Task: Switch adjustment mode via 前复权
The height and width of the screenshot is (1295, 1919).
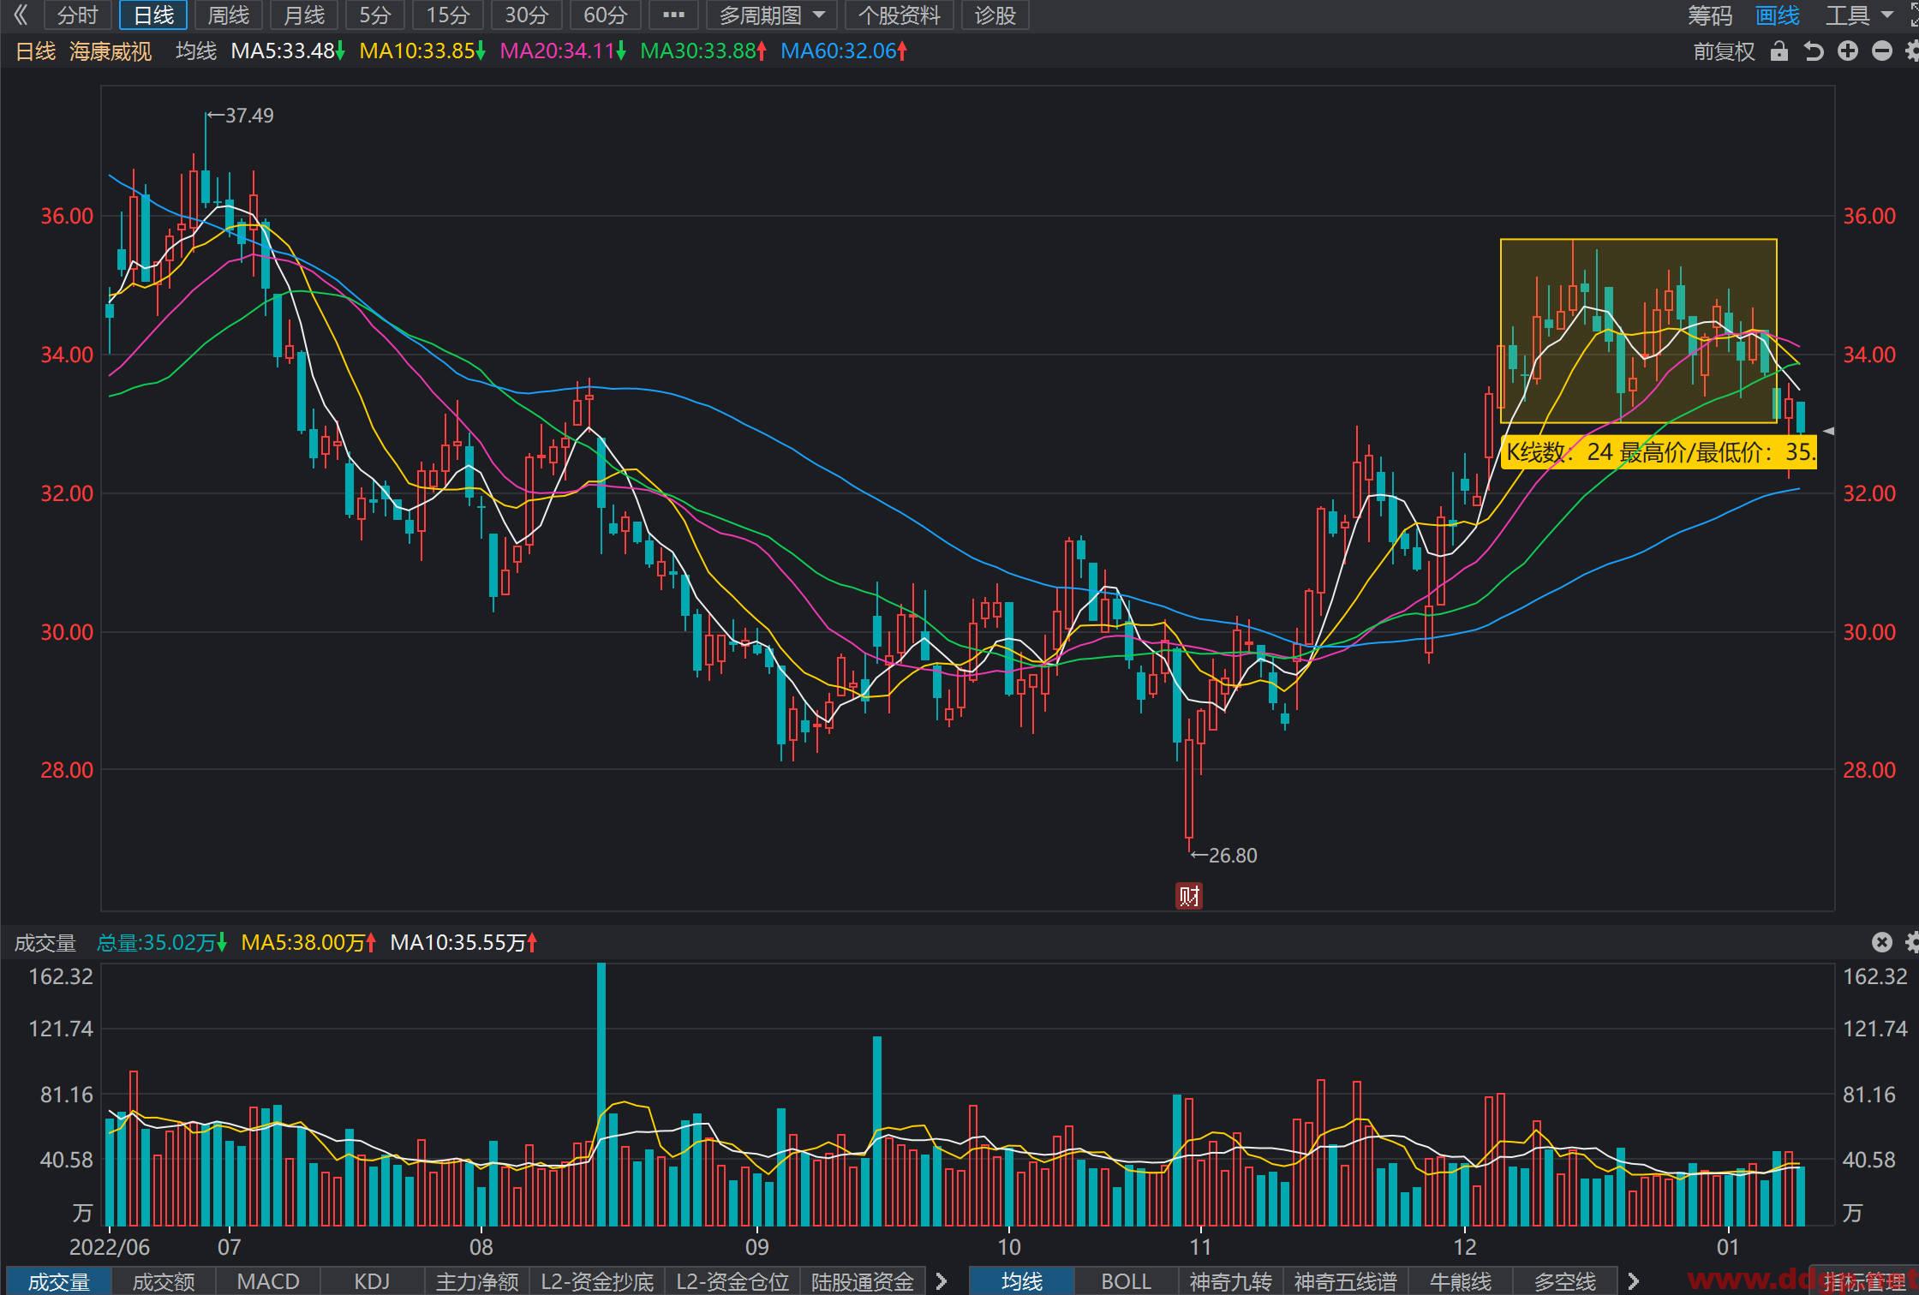Action: pyautogui.click(x=1724, y=51)
